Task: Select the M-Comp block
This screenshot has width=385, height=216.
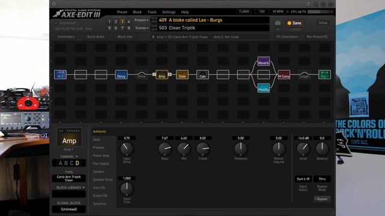Action: (x=284, y=74)
